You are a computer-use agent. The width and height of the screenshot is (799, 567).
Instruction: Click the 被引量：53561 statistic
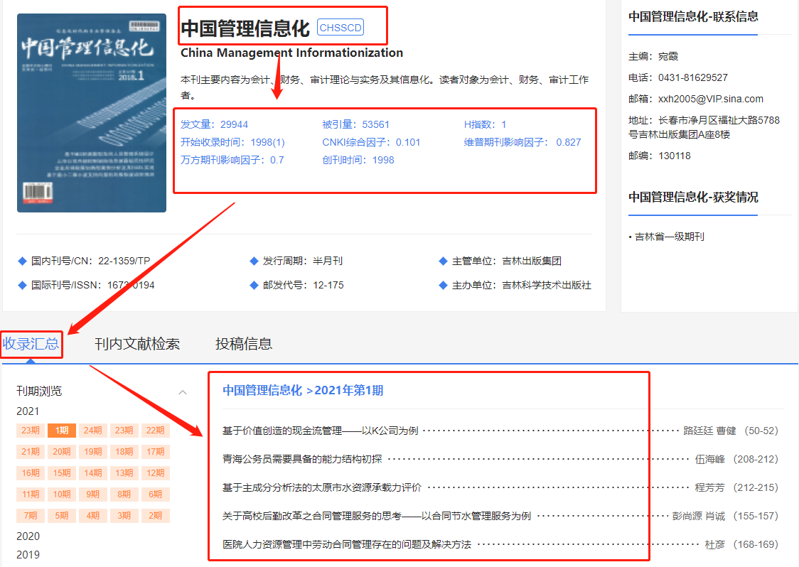click(x=355, y=125)
